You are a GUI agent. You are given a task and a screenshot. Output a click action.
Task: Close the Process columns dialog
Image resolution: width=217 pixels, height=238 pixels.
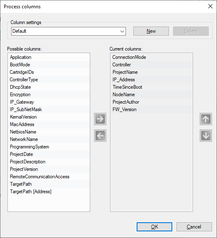point(210,6)
